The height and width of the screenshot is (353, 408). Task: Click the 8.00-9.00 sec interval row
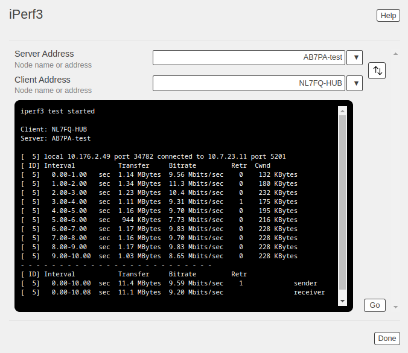point(159,247)
